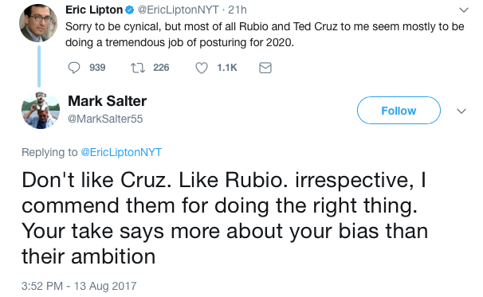Click the Eric Lipton display name
This screenshot has height=297, width=483.
point(94,10)
